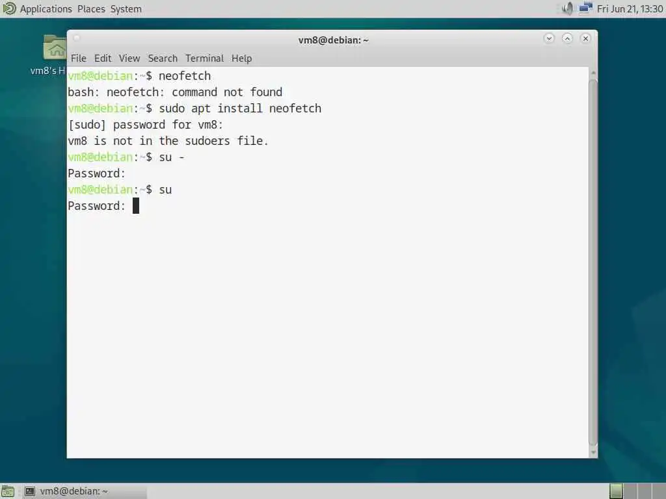Open the Applications panel menu
Image resolution: width=666 pixels, height=499 pixels.
(46, 9)
